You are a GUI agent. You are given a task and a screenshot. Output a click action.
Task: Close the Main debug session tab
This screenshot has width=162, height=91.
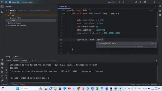20,57
